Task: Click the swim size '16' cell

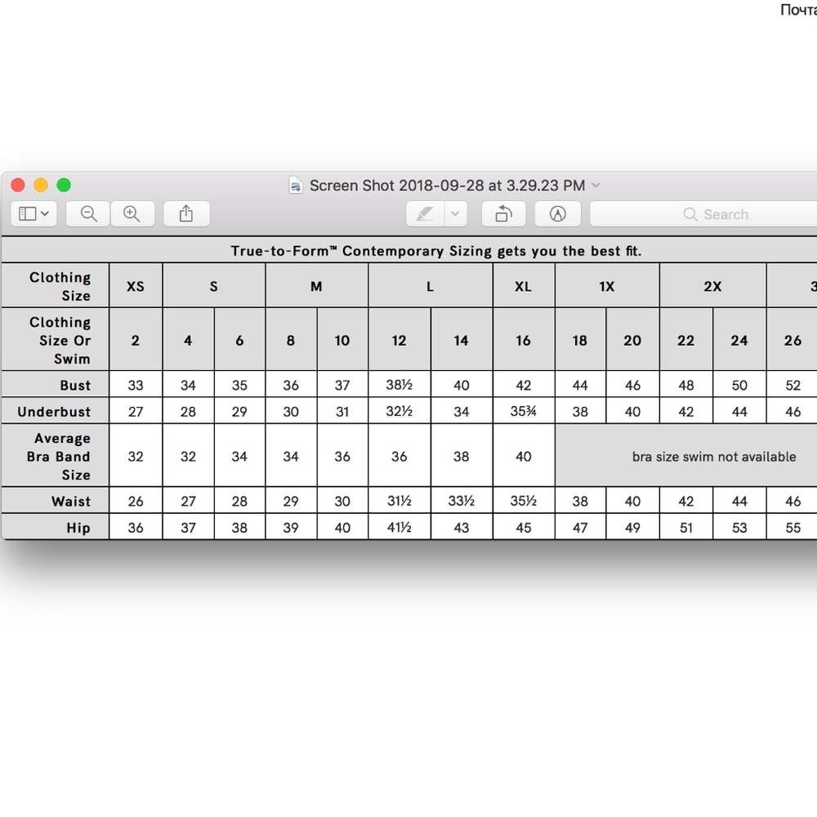Action: pyautogui.click(x=524, y=340)
